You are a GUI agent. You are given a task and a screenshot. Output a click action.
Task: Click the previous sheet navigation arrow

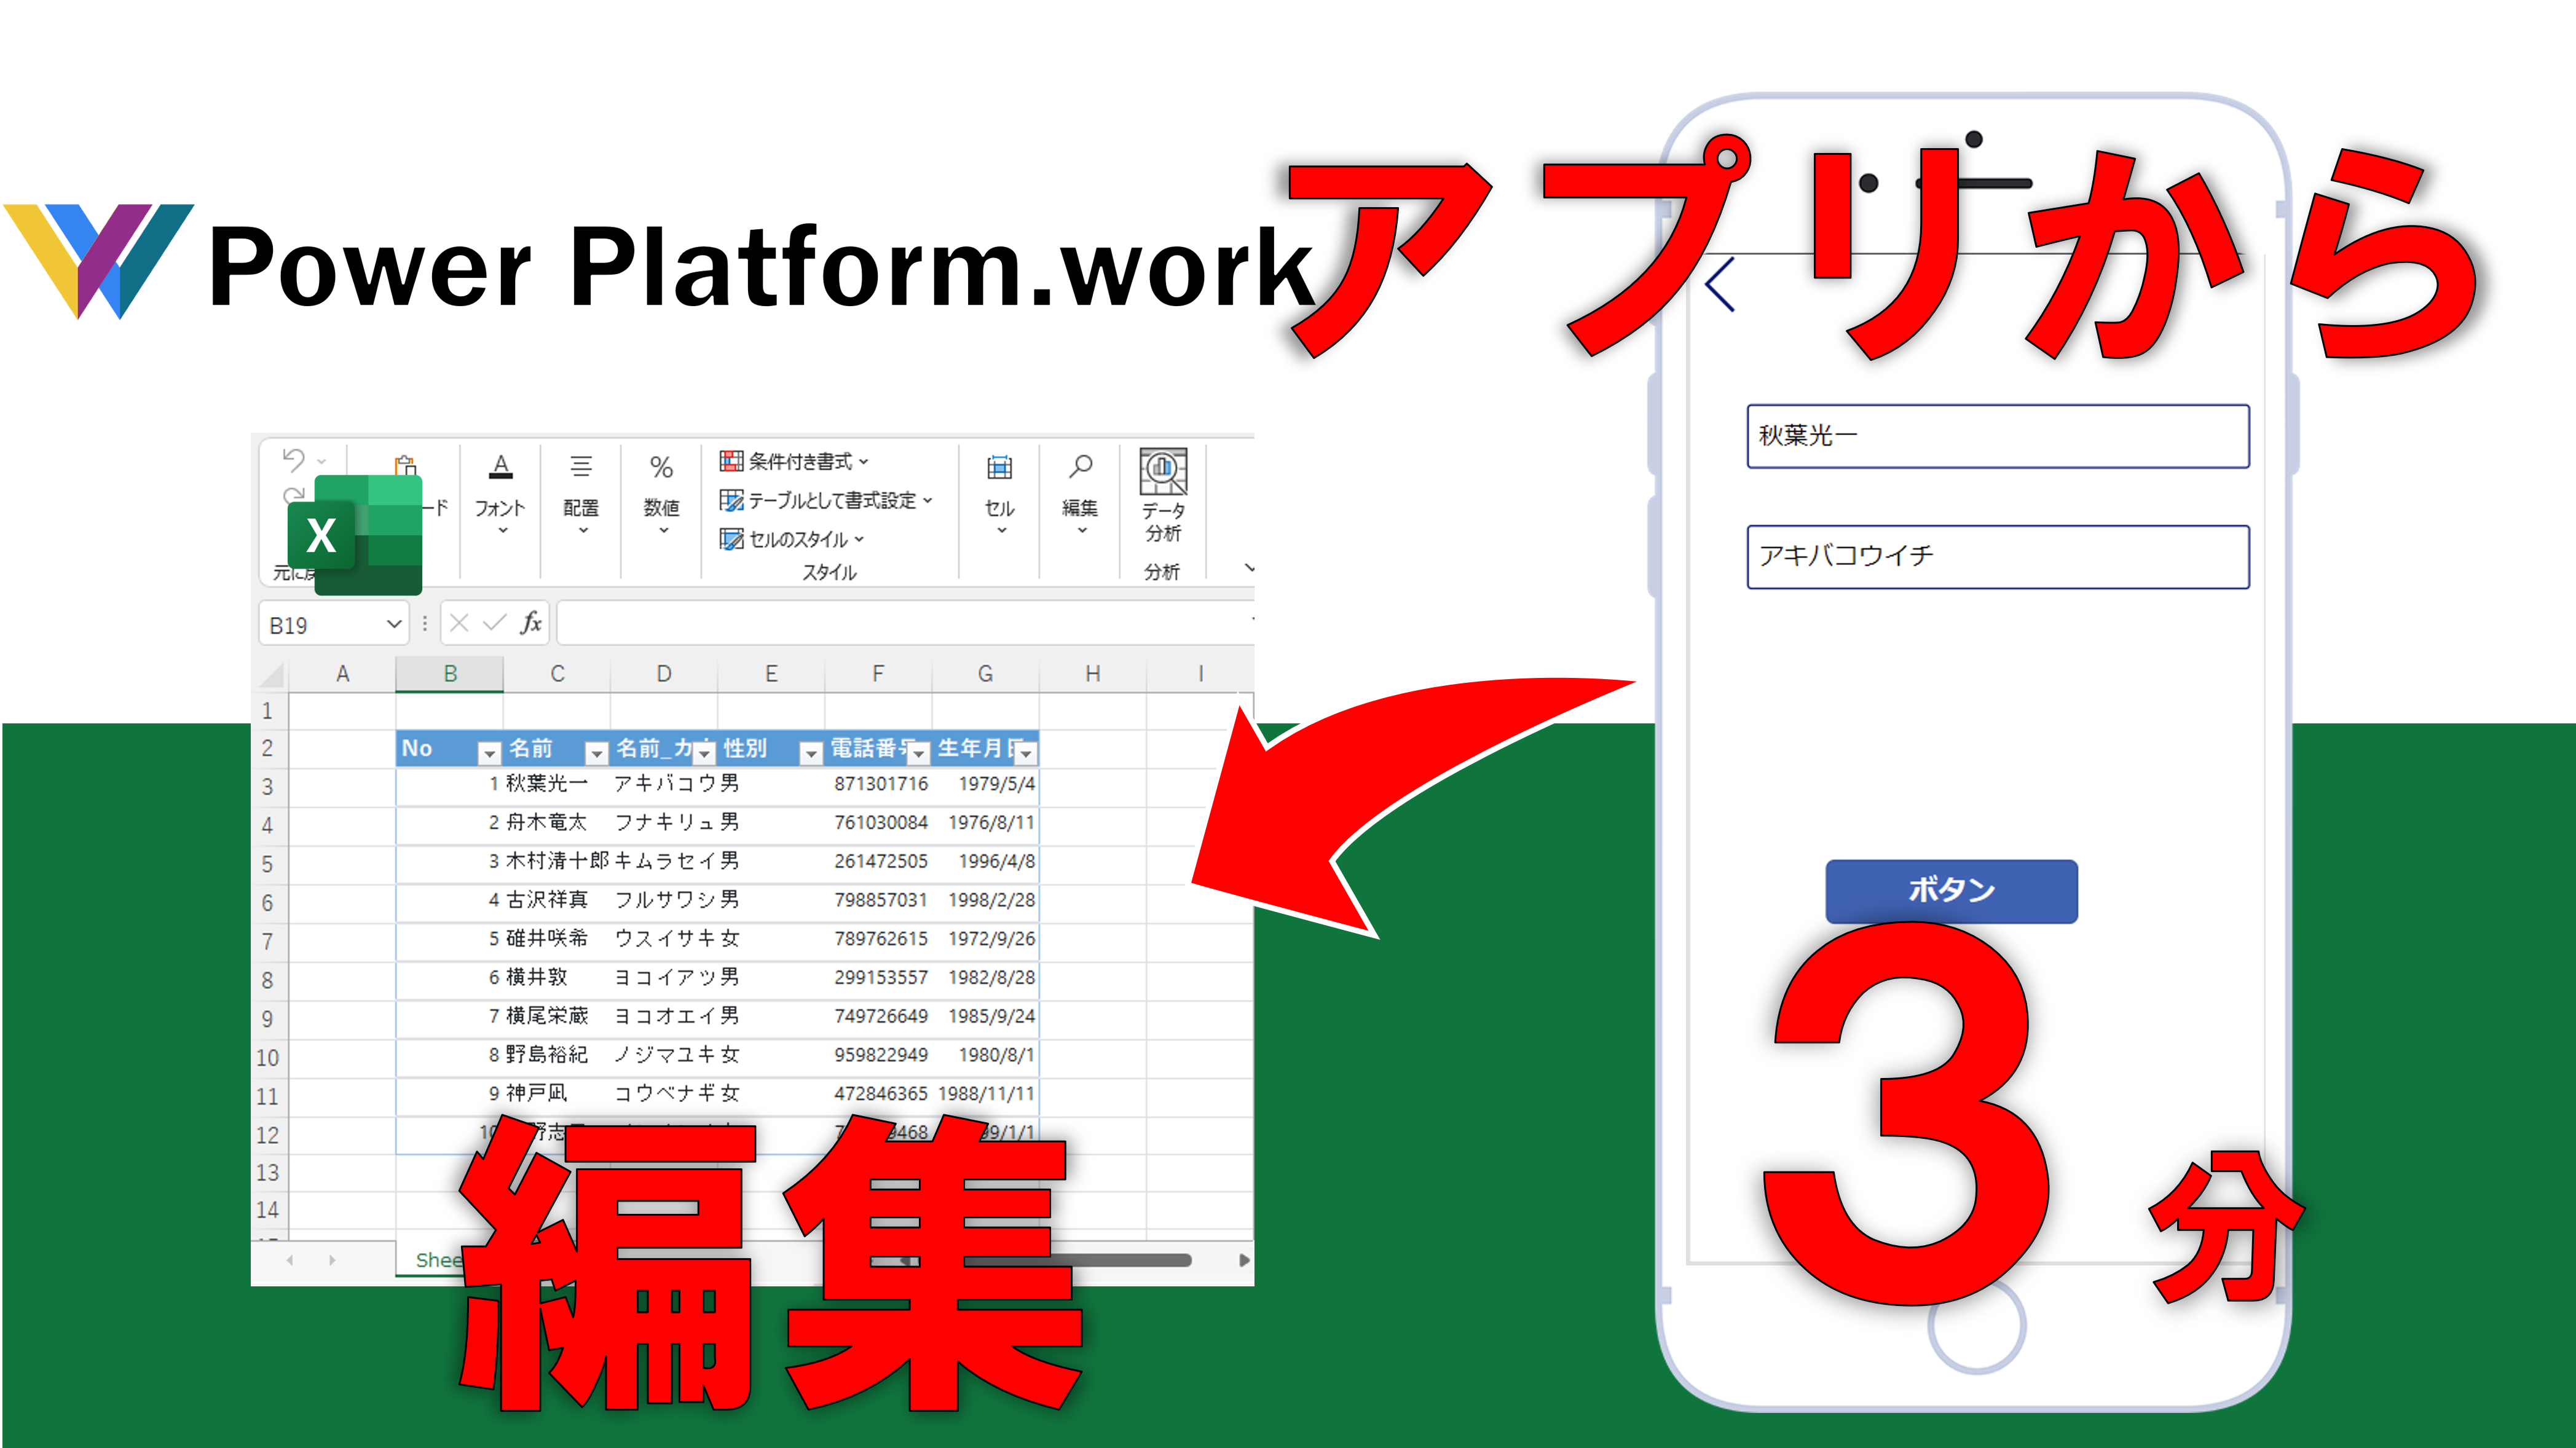click(290, 1260)
